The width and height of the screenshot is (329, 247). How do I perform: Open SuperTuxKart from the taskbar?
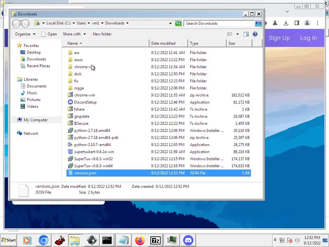[60, 240]
